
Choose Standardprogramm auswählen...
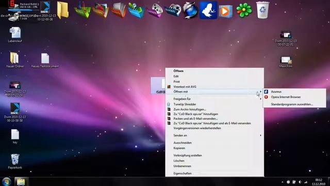point(294,104)
